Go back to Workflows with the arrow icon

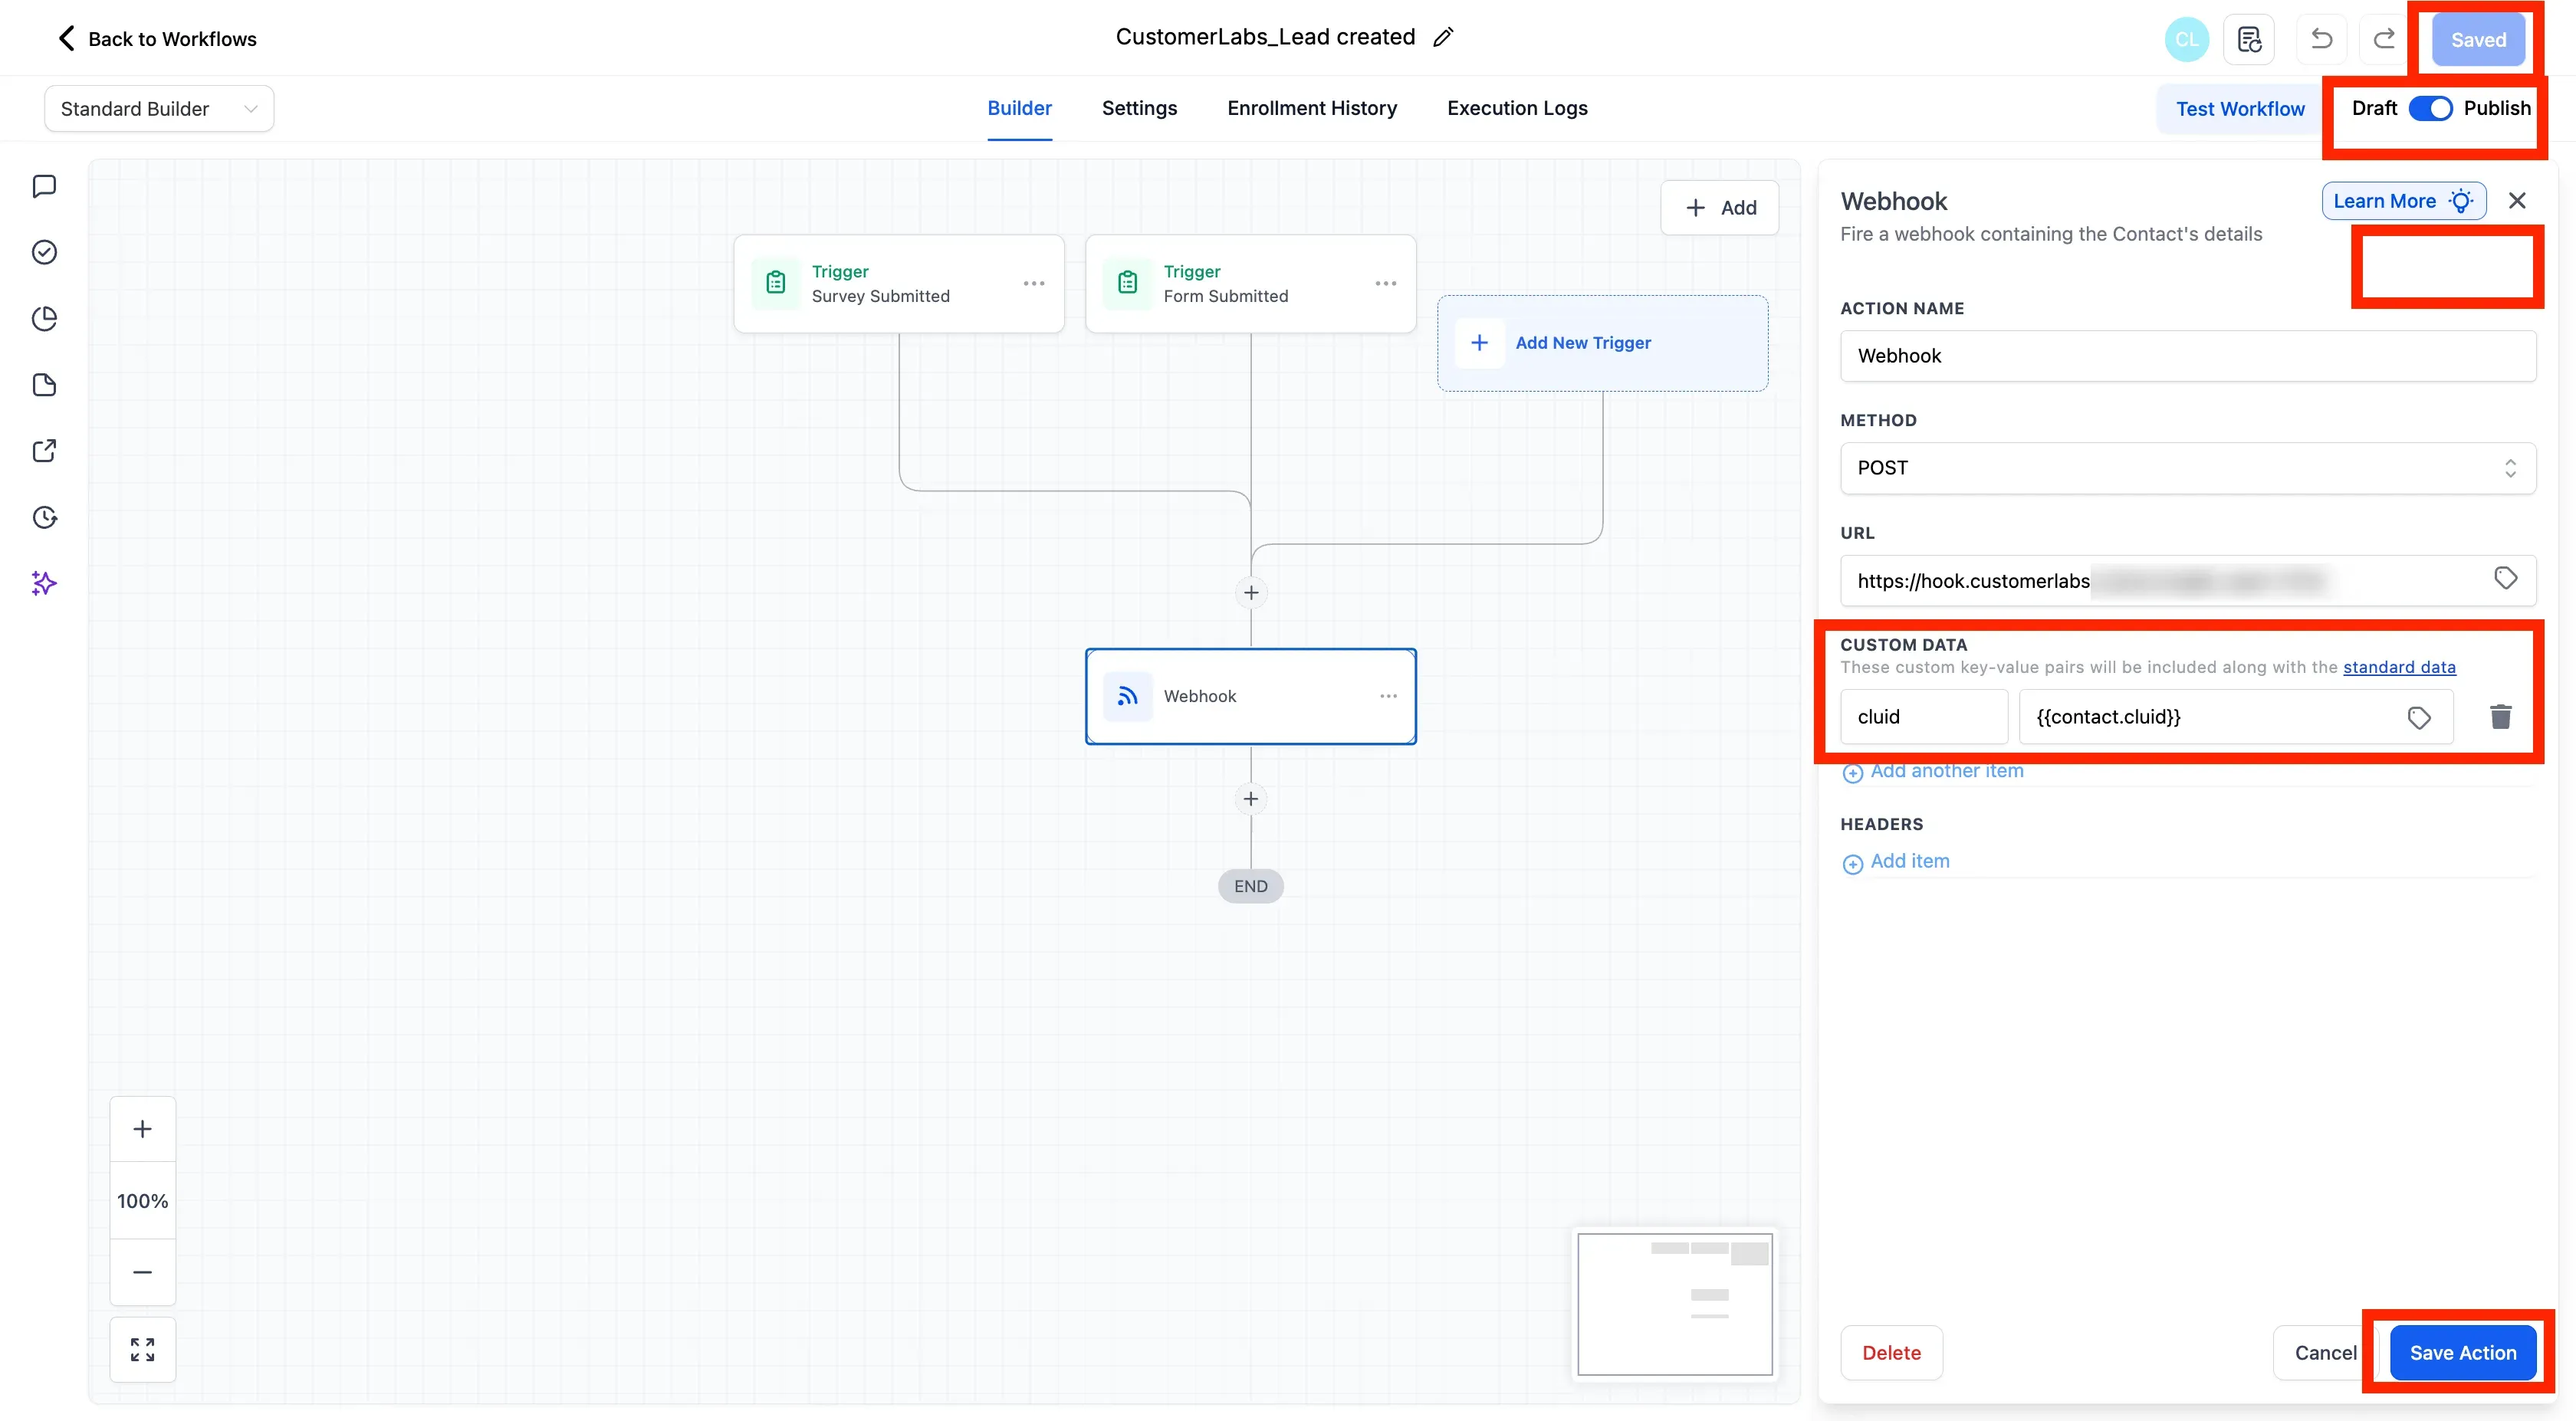pos(66,38)
